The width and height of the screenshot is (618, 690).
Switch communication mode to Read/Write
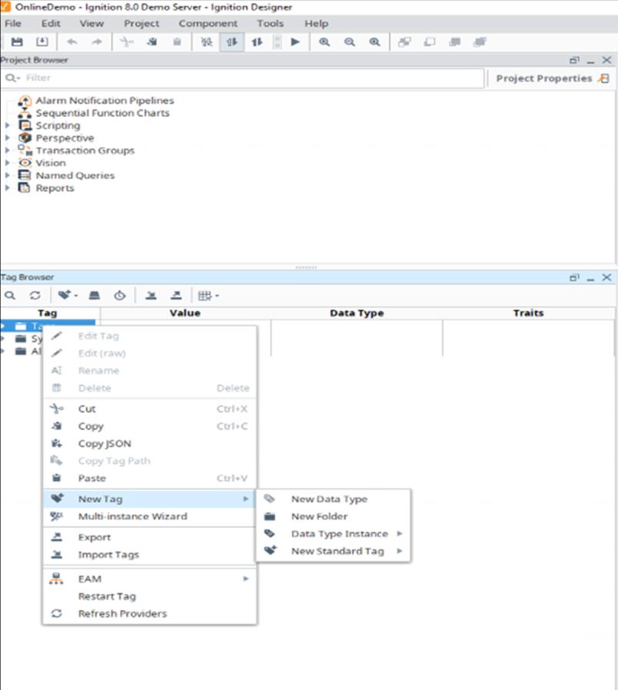(257, 41)
